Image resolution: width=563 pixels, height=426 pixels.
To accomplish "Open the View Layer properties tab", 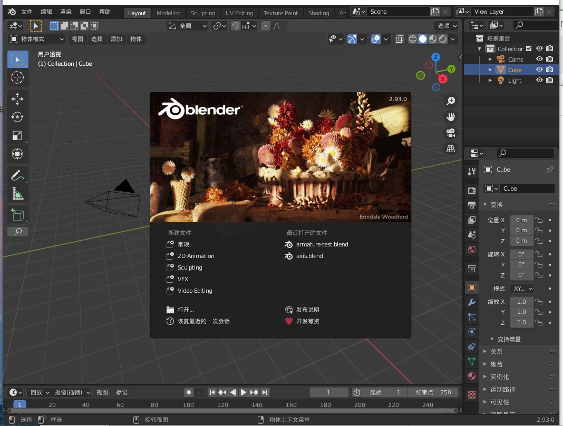I will point(472,220).
